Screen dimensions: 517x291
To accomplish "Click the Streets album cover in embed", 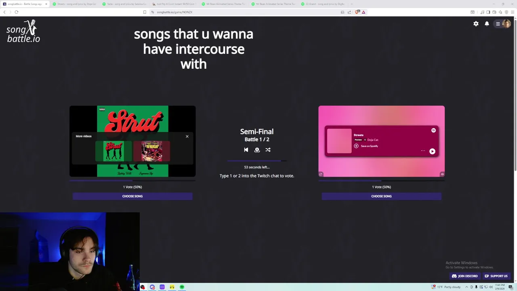I will (x=339, y=141).
